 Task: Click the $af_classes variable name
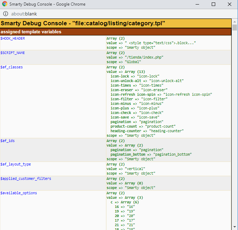point(12,67)
